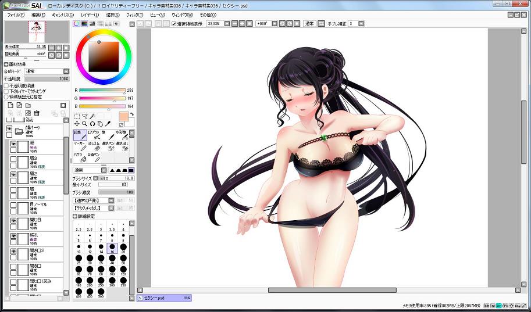Enable 不透明度保護 (preserve opacity) checkbox
This screenshot has height=312, width=531.
coord(7,85)
